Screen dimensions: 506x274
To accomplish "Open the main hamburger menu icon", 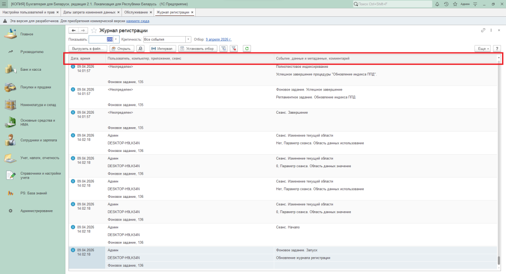I will [4, 4].
